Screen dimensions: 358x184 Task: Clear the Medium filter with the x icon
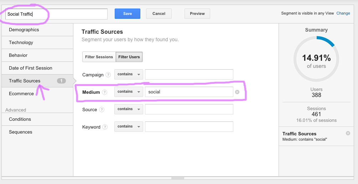coord(237,92)
